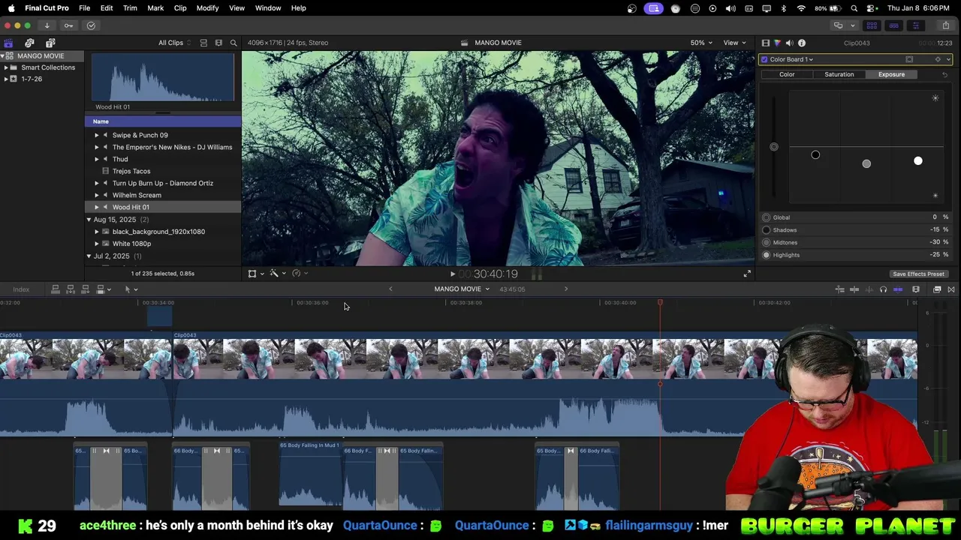Click the Name column header
961x540 pixels.
coord(163,121)
